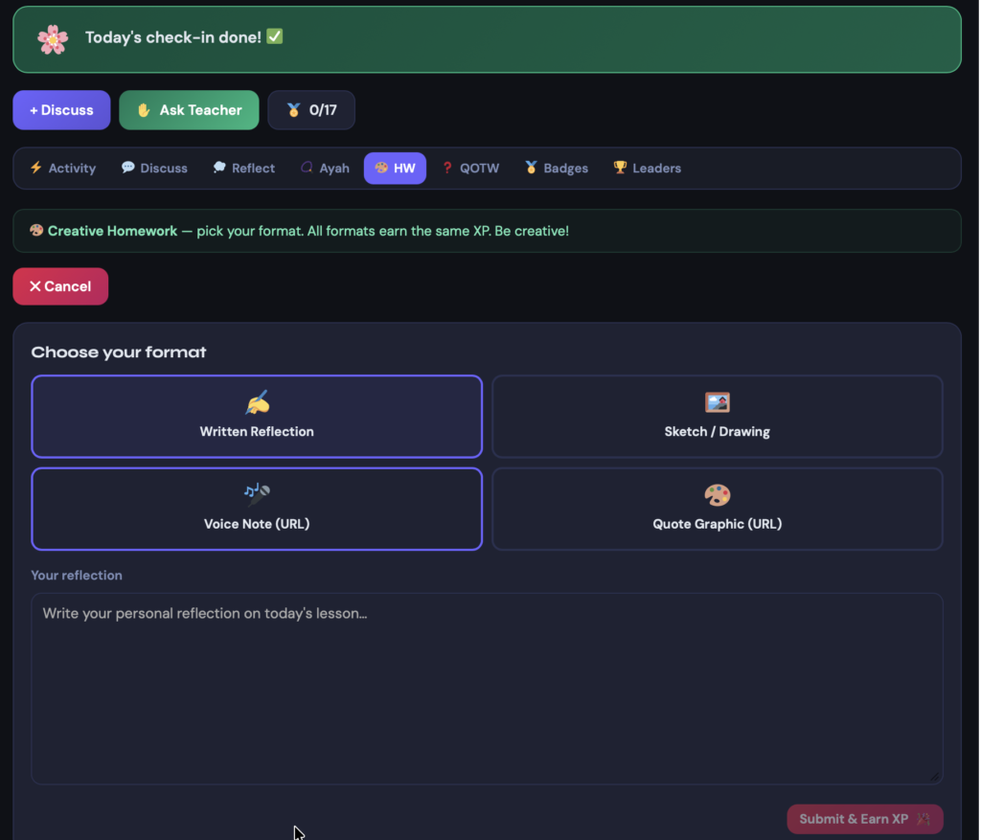Click the palette icon on HW tab
This screenshot has height=840, width=981.
click(x=381, y=168)
